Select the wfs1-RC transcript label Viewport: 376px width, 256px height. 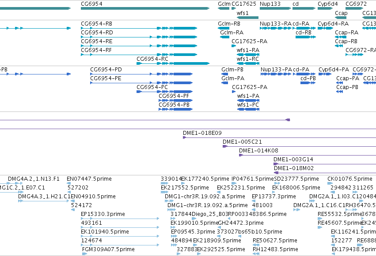(248, 59)
